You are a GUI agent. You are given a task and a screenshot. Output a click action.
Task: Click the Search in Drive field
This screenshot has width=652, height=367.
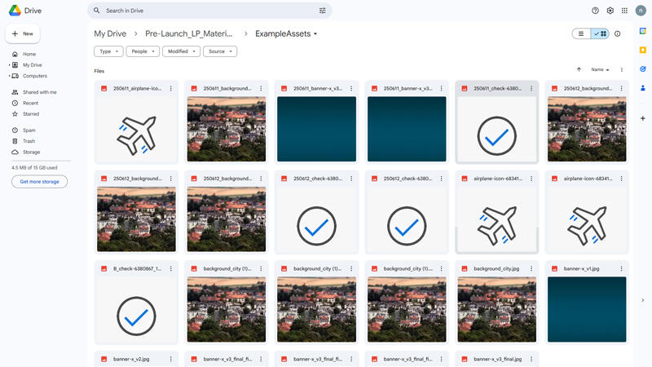(x=209, y=11)
